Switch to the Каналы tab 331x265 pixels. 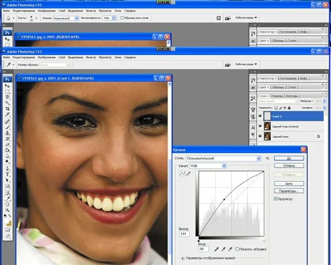point(277,96)
